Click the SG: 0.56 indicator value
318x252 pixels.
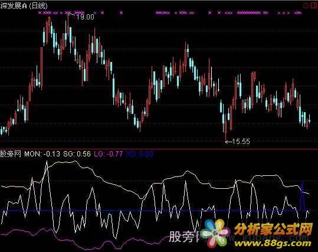point(77,154)
